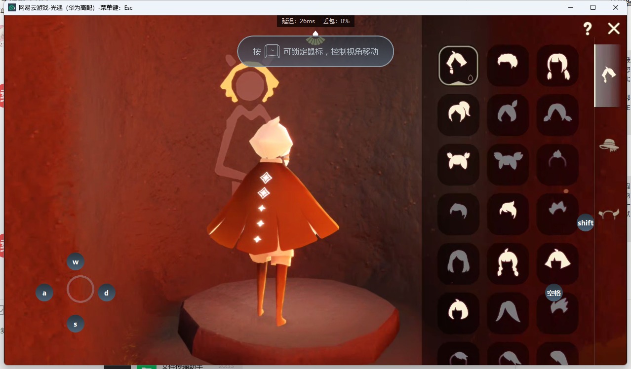This screenshot has height=369, width=631.
Task: Choose the grey single top-bun hairstyle
Action: point(508,115)
